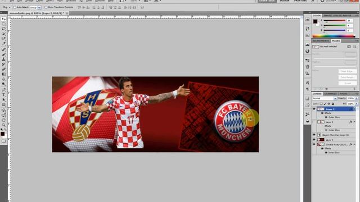Select the Pen tool
Screen dimensions: 360x202
tap(3, 90)
